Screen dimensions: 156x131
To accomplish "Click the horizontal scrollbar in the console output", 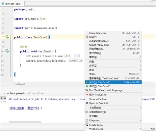I will 25,122.
